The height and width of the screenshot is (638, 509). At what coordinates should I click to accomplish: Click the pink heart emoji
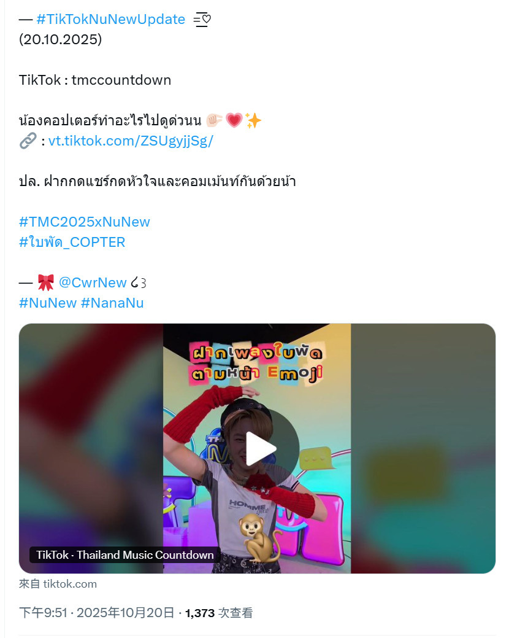(x=234, y=120)
